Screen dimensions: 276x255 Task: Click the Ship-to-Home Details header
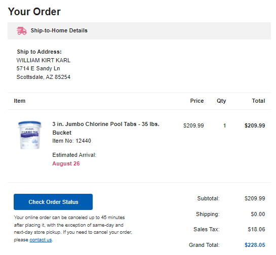(x=59, y=30)
